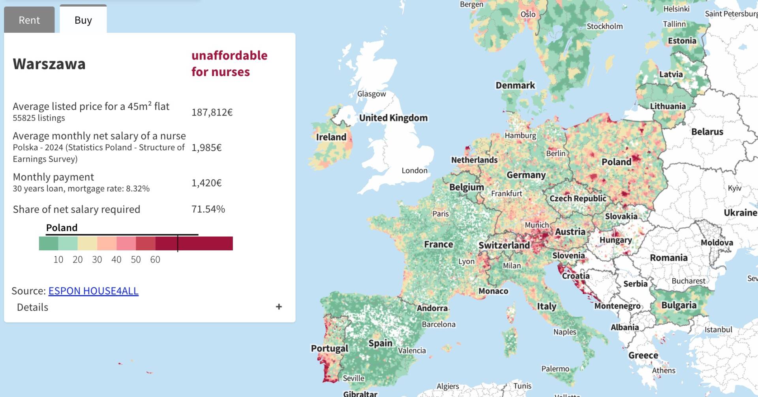
Task: Expand the Details section plus icon
Action: point(279,307)
